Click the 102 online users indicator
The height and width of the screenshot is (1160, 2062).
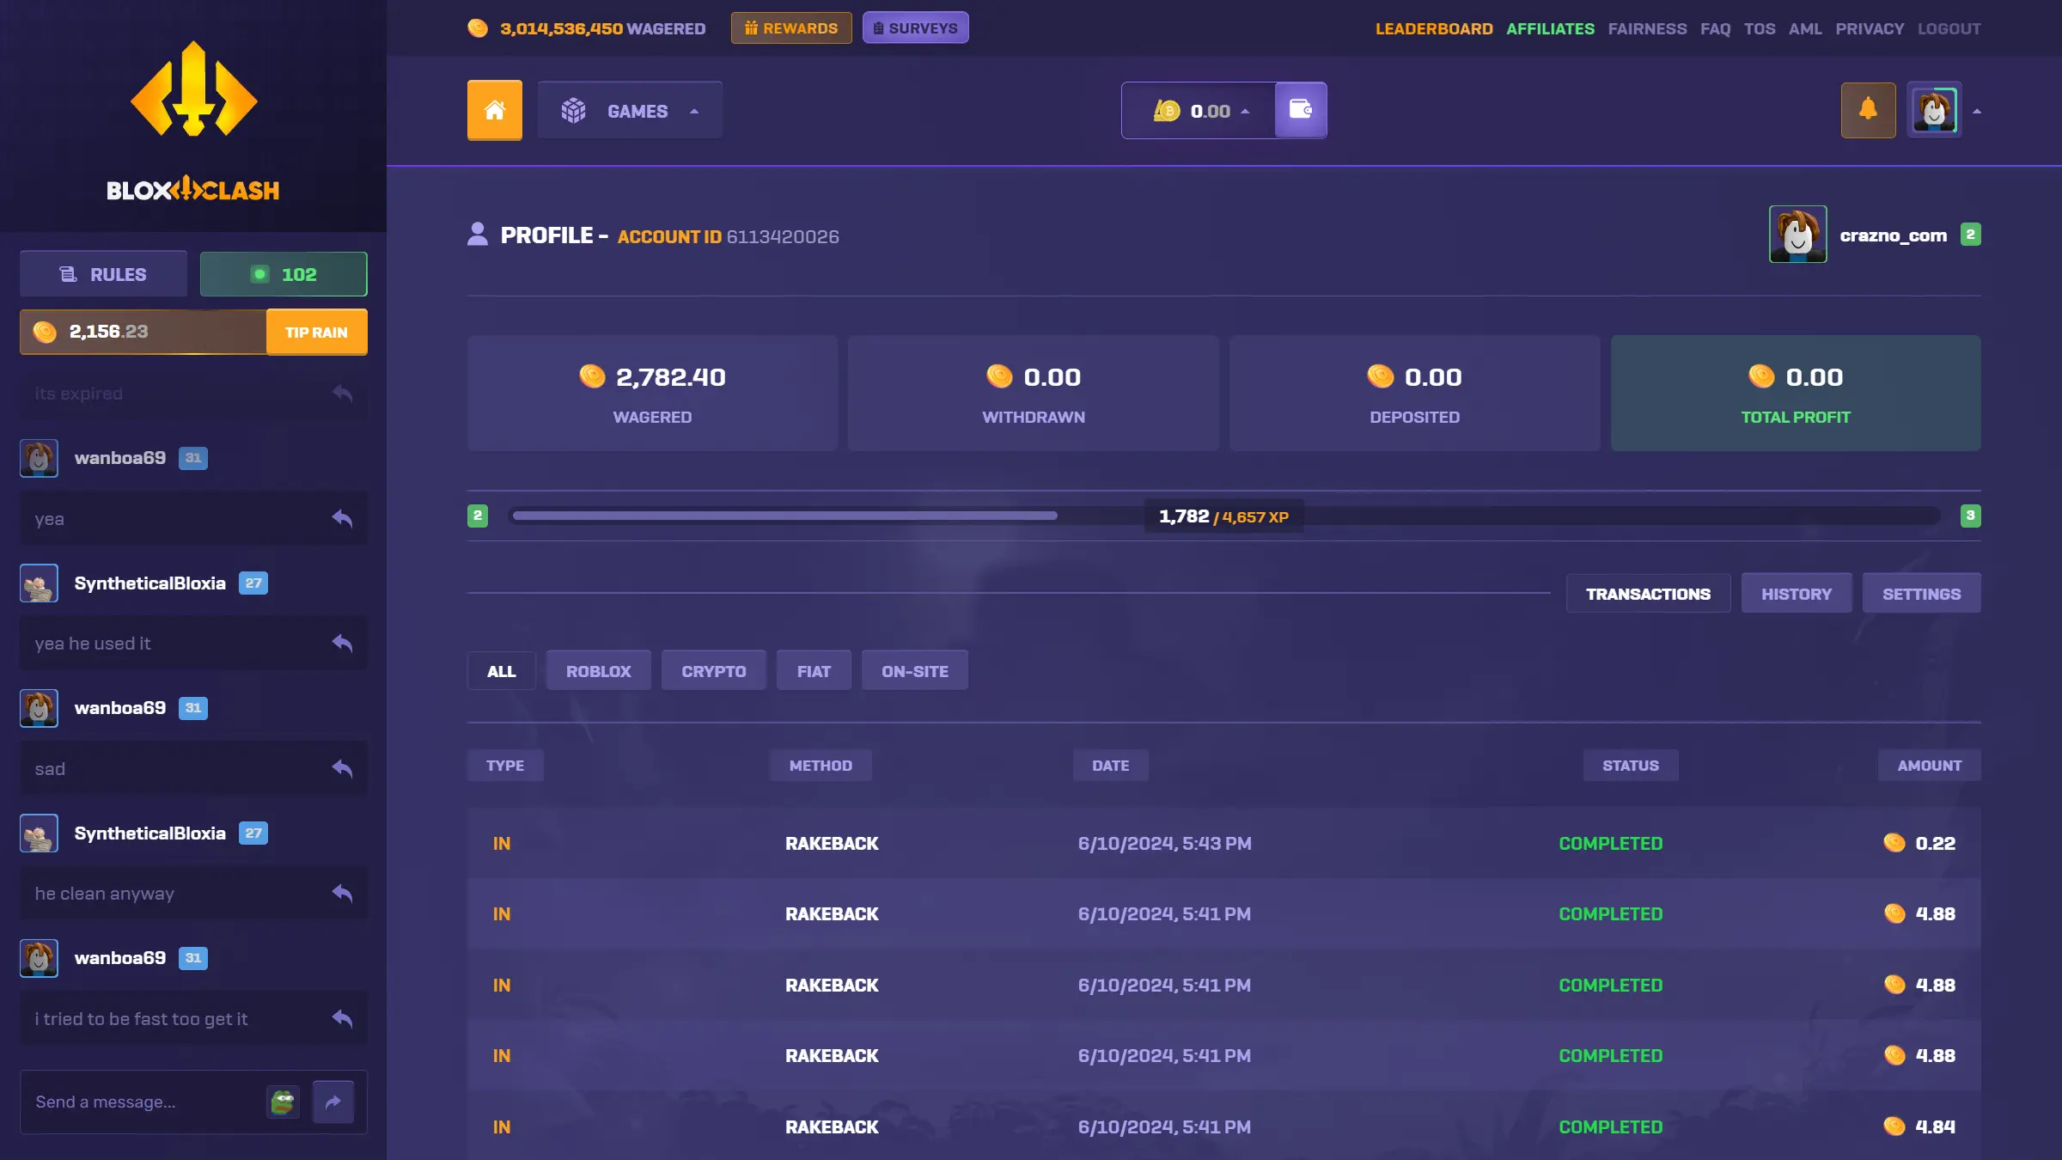(284, 274)
